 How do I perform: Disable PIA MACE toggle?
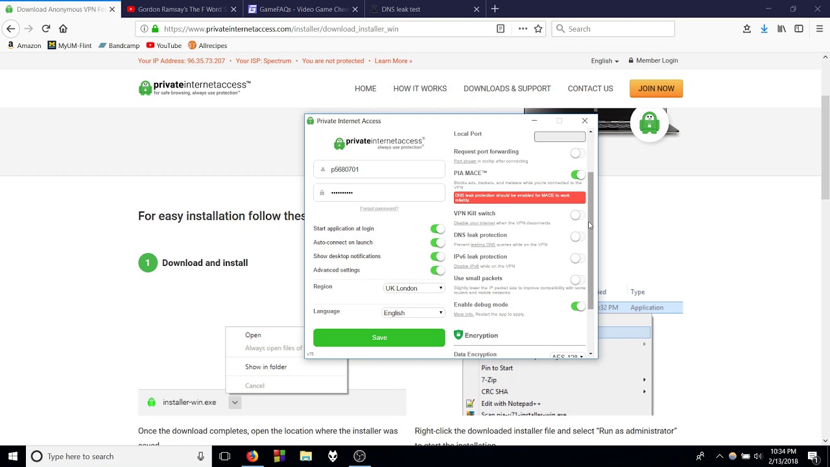pyautogui.click(x=577, y=174)
